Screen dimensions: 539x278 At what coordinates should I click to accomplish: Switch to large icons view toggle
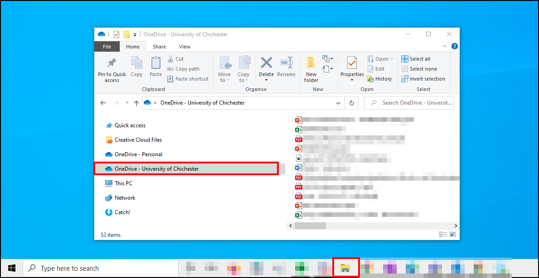click(x=453, y=235)
